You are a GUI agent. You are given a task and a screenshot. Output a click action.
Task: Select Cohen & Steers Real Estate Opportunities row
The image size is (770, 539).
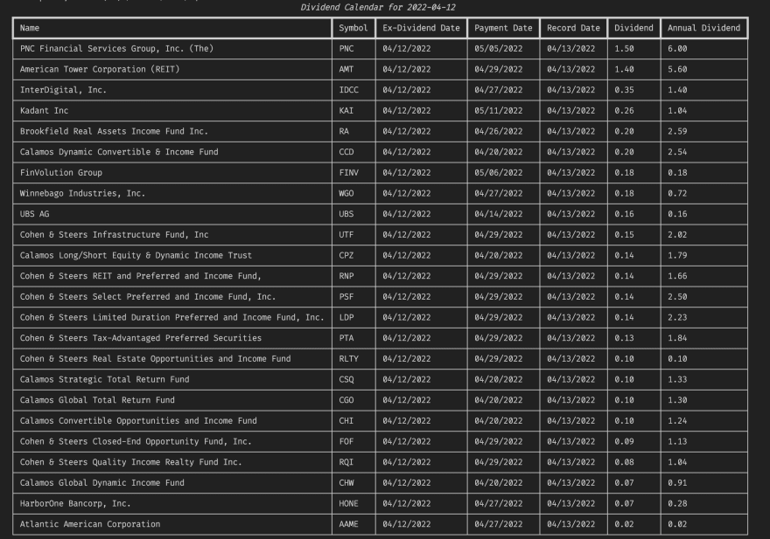pyautogui.click(x=155, y=358)
